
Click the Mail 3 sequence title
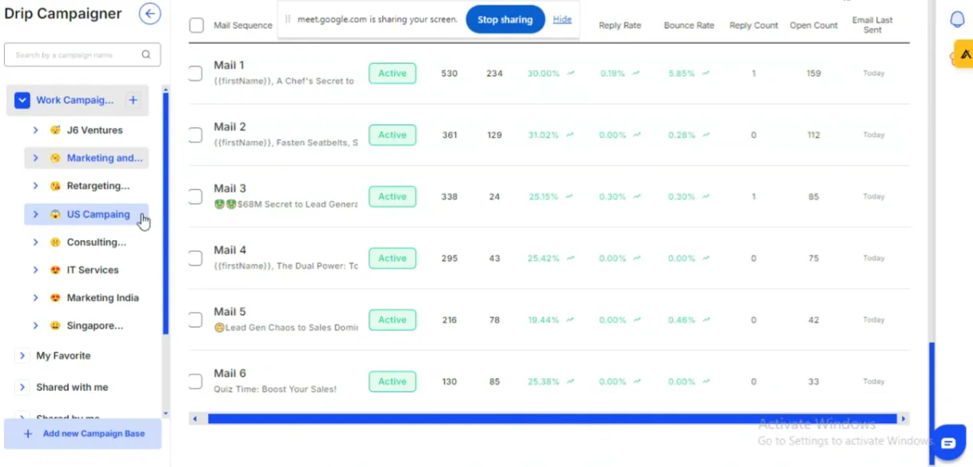pyautogui.click(x=230, y=189)
